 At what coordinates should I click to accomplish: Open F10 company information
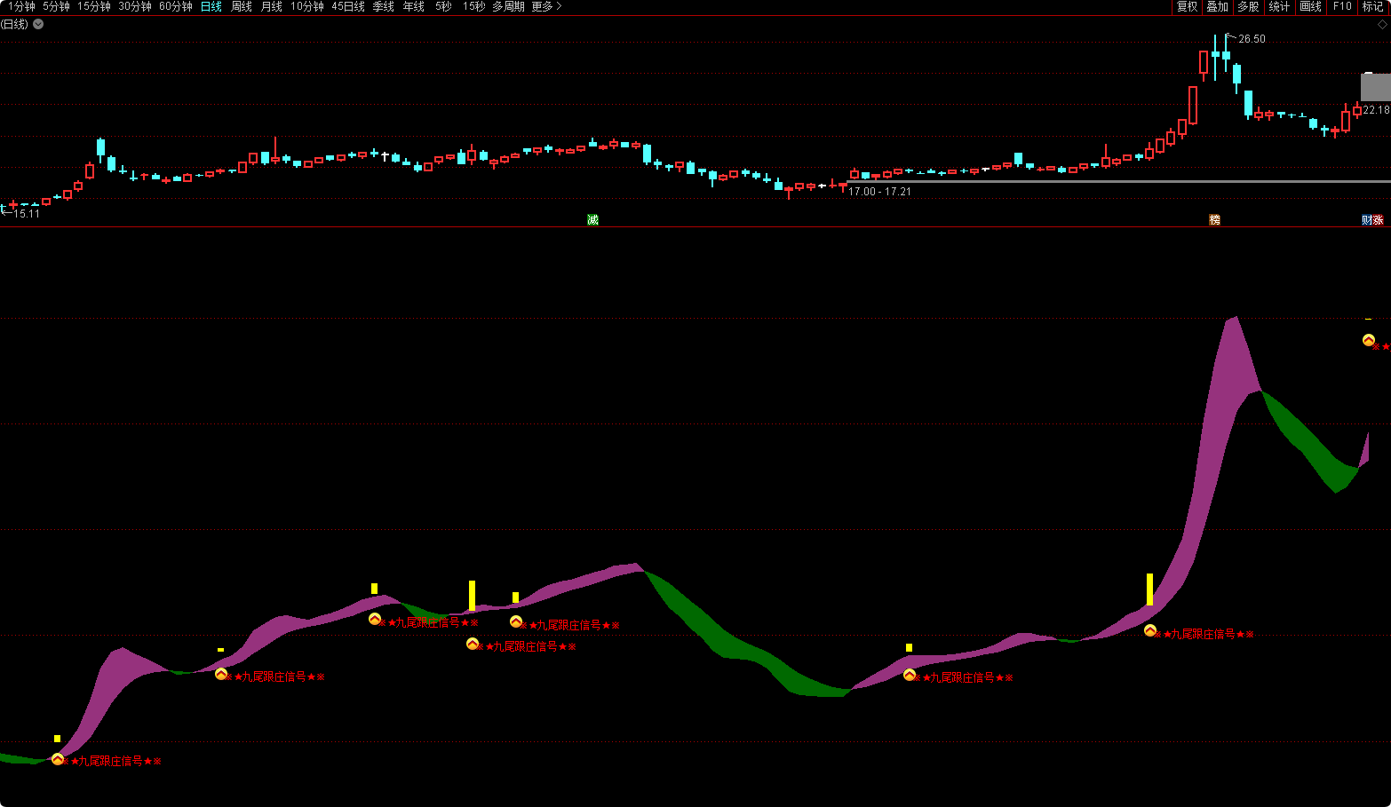click(x=1342, y=7)
